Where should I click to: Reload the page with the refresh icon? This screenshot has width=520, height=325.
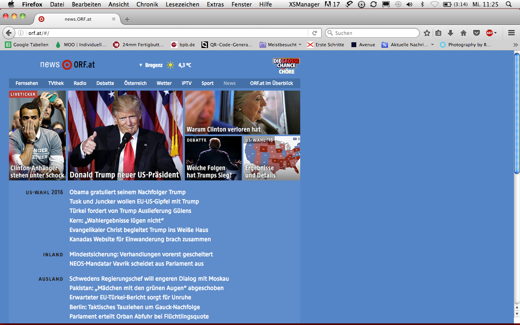tap(314, 33)
